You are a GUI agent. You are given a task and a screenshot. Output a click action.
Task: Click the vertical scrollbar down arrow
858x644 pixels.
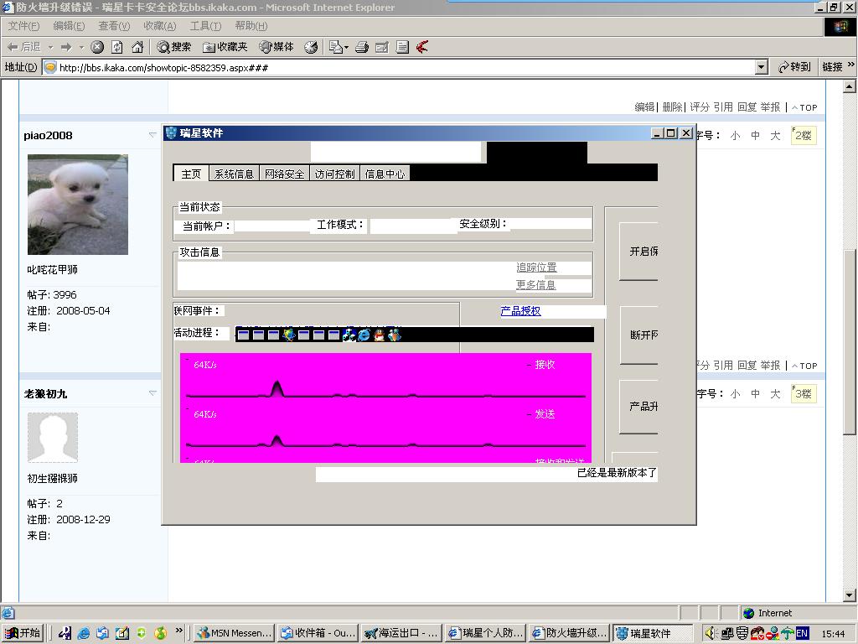[x=850, y=595]
